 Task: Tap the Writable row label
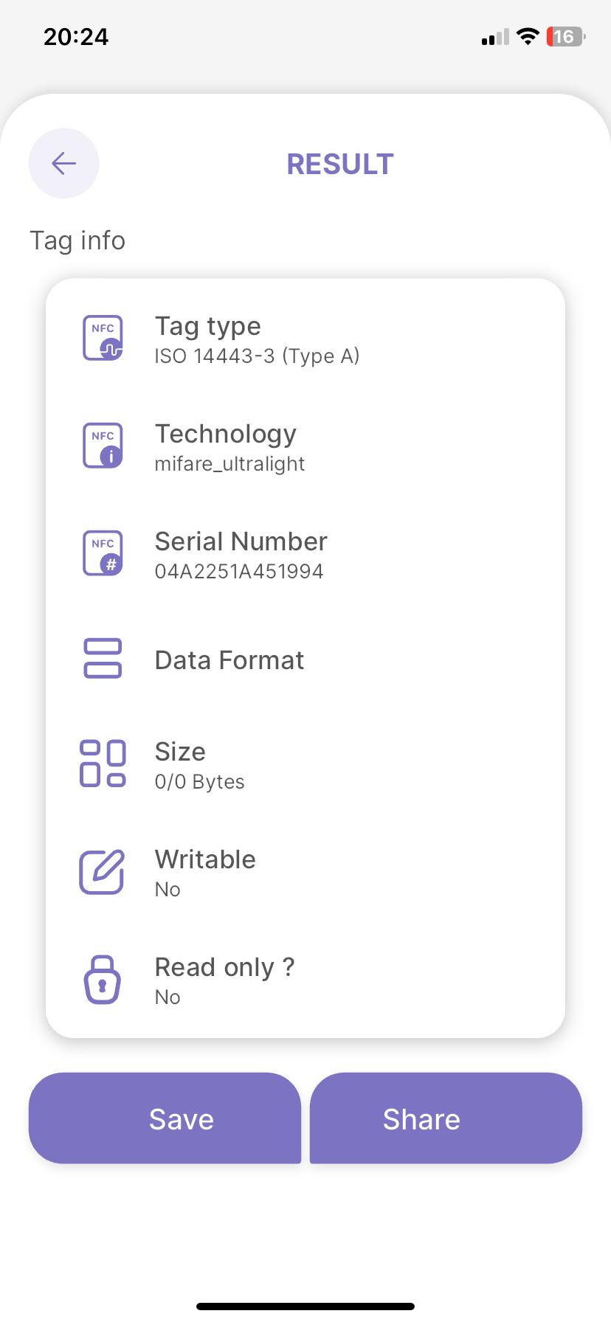(x=205, y=859)
